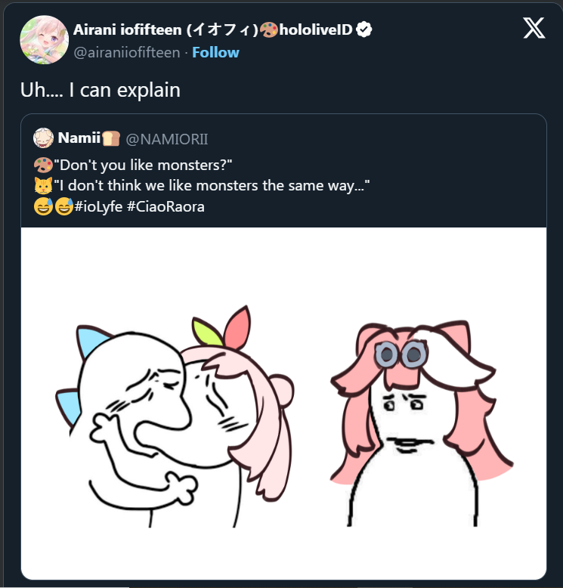The height and width of the screenshot is (588, 563).
Task: Click the palette emoji beside hololiveID
Action: pos(268,30)
